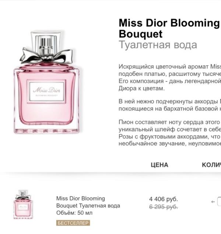Click the line starting Пион составляет ноту
This screenshot has height=234, width=221.
coord(170,122)
